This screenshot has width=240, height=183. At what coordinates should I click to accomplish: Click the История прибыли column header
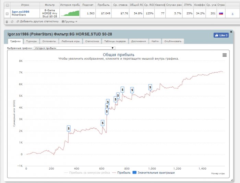pos(70,5)
